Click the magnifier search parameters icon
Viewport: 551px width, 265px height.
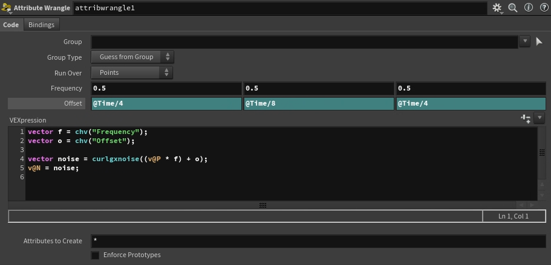[x=513, y=8]
